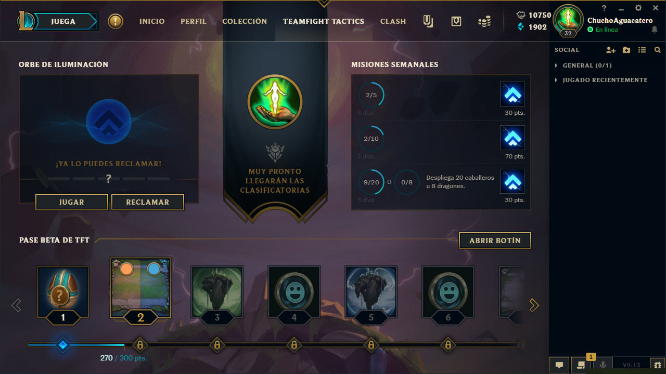Open the notifications bell icon

[655, 30]
